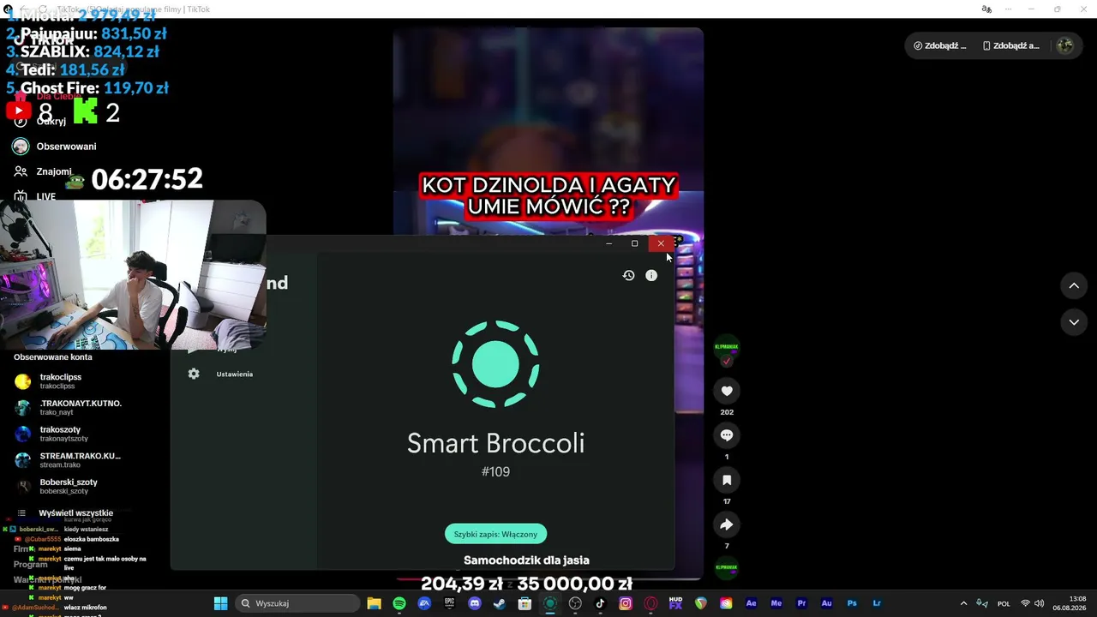Open the history icon in the Smart Broccoli window
This screenshot has height=617, width=1097.
point(628,275)
